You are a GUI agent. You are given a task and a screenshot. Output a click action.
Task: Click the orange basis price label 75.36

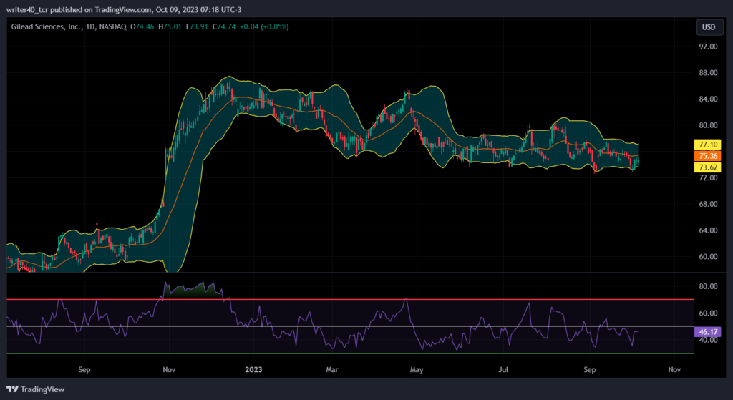708,156
